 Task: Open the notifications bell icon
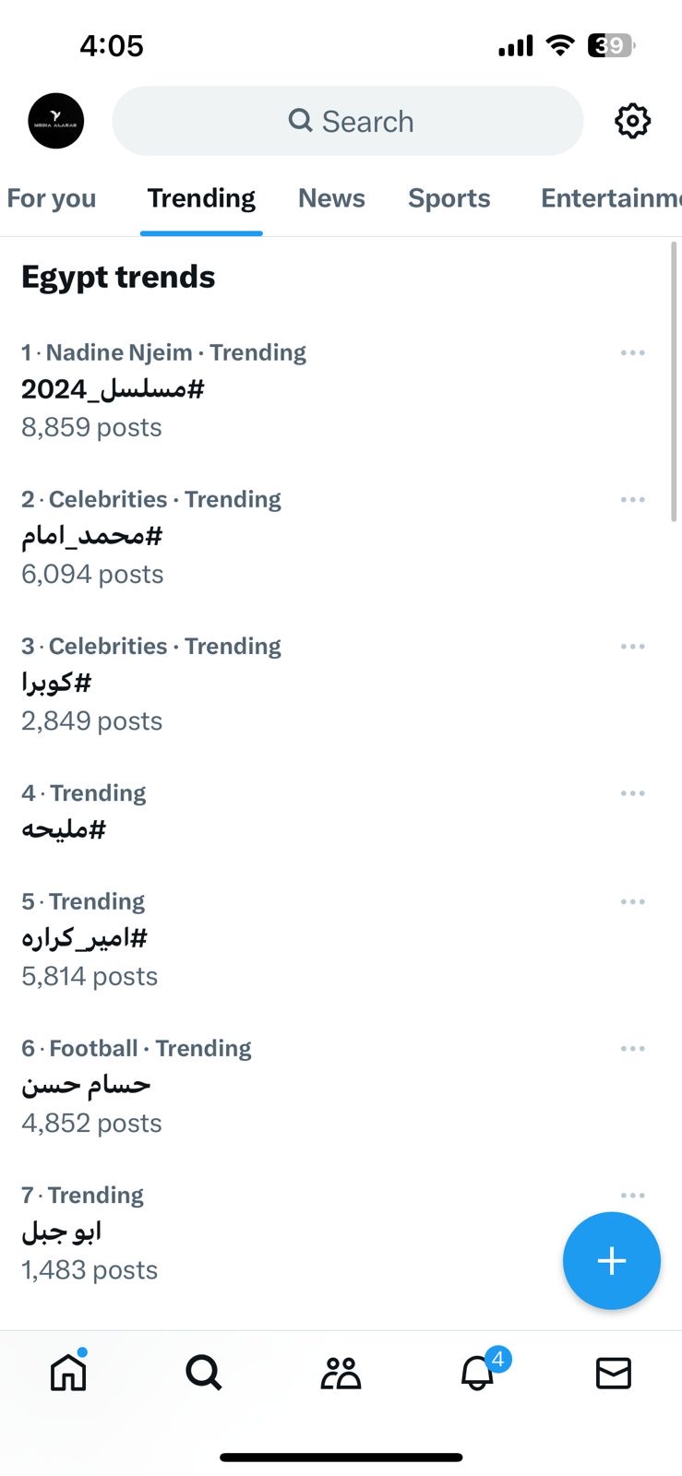(478, 1373)
